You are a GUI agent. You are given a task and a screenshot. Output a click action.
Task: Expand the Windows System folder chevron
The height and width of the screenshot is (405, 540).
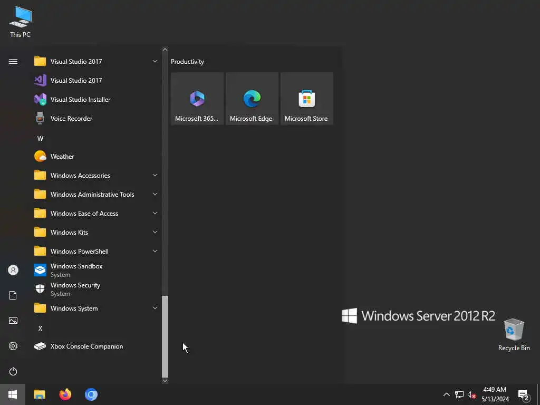tap(155, 308)
